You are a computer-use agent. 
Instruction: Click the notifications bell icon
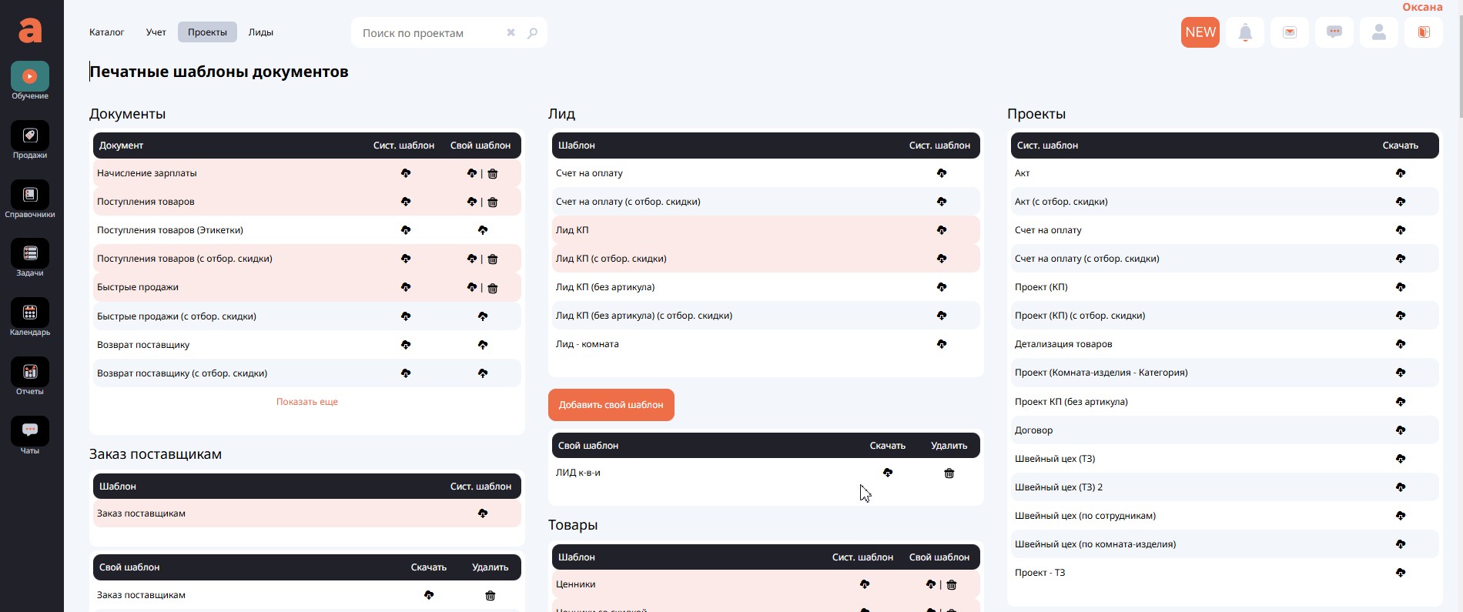point(1245,32)
